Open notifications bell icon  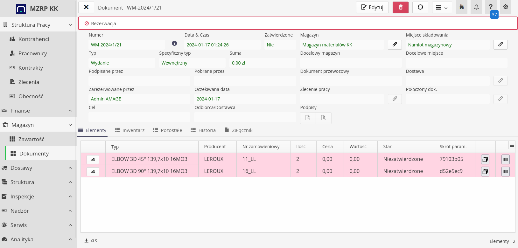[476, 7]
